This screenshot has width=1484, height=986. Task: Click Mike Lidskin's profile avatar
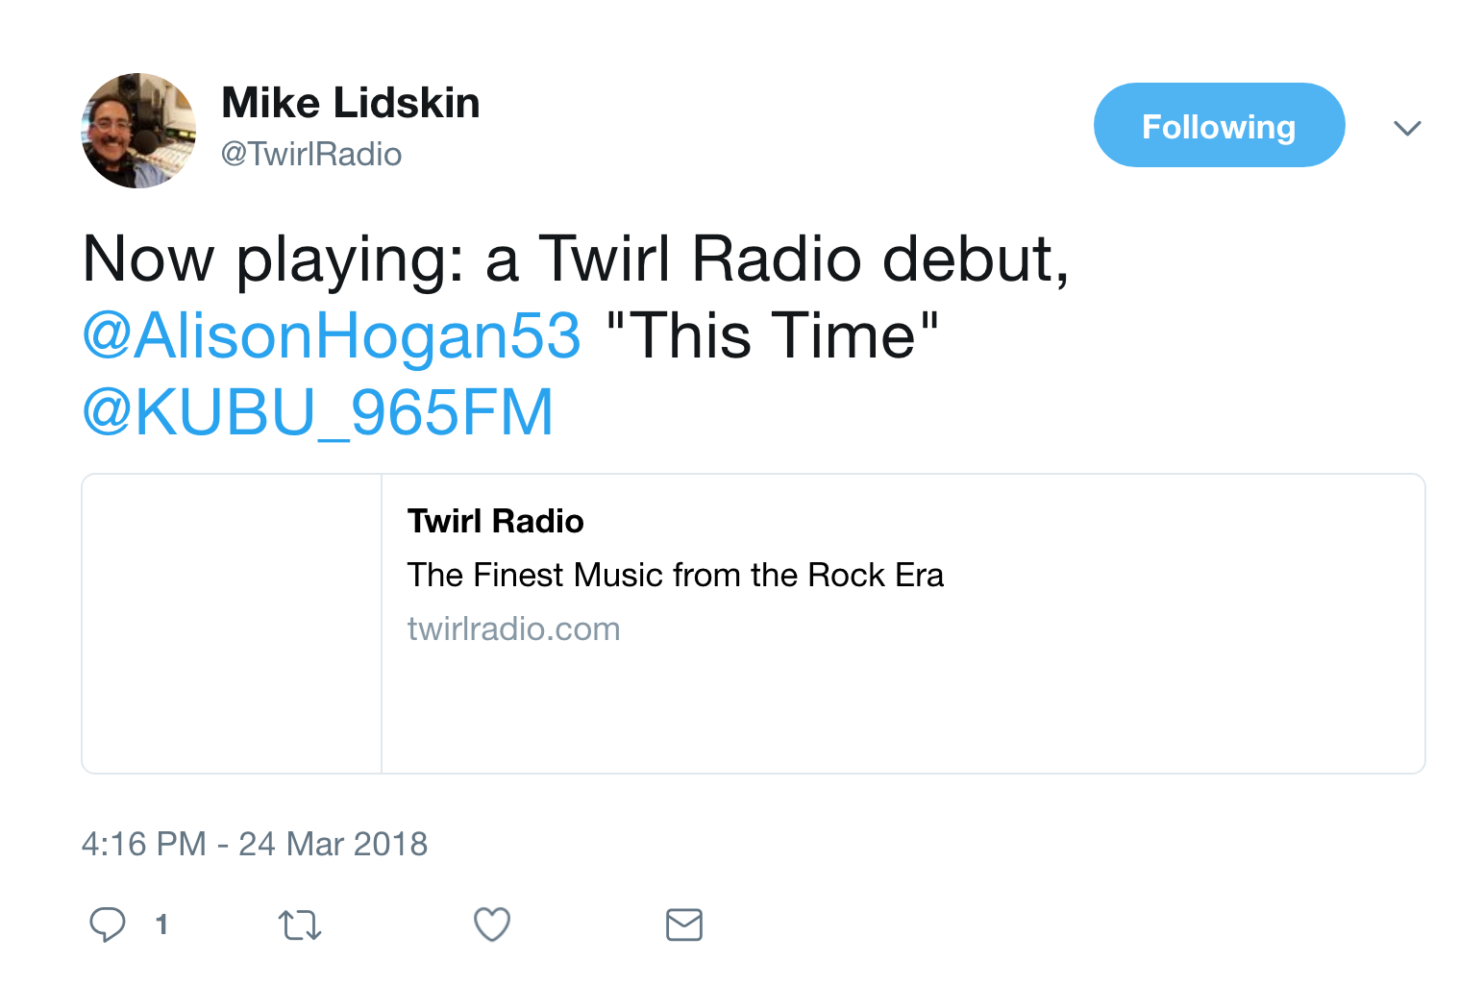138,130
